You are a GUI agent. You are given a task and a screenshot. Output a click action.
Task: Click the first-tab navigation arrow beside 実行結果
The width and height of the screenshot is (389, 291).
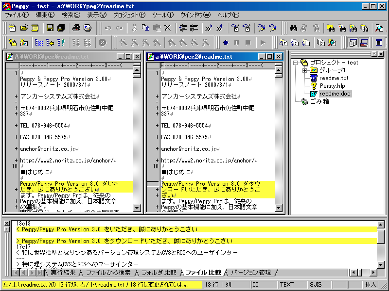(16, 273)
